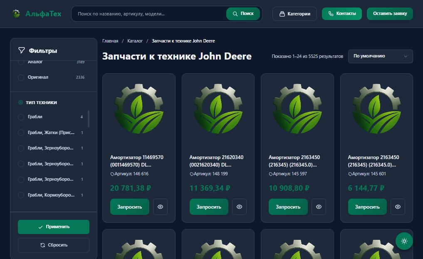Select the Грабли filter with count 4
423x259 pixels.
21,117
